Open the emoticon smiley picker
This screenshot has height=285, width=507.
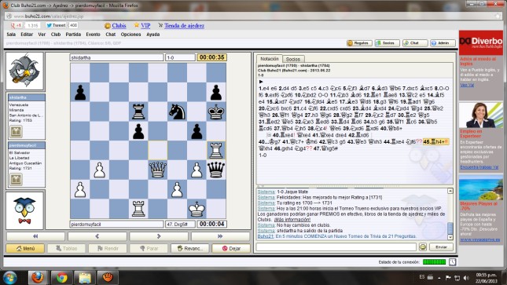[423, 247]
